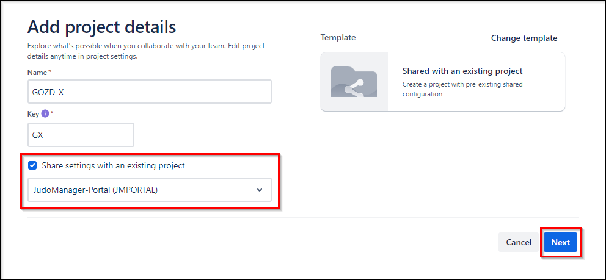Click the Name field label
This screenshot has width=606, height=280.
click(37, 73)
